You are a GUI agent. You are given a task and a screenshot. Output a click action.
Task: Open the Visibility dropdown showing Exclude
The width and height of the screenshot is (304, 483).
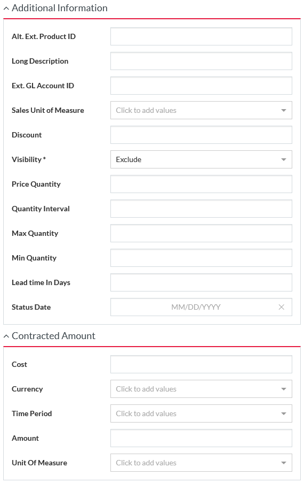201,159
